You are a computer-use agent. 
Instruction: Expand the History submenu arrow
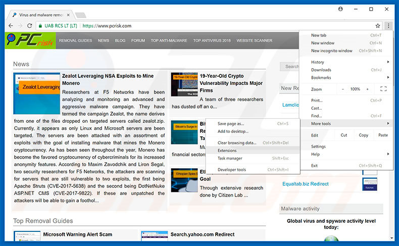[x=388, y=62]
